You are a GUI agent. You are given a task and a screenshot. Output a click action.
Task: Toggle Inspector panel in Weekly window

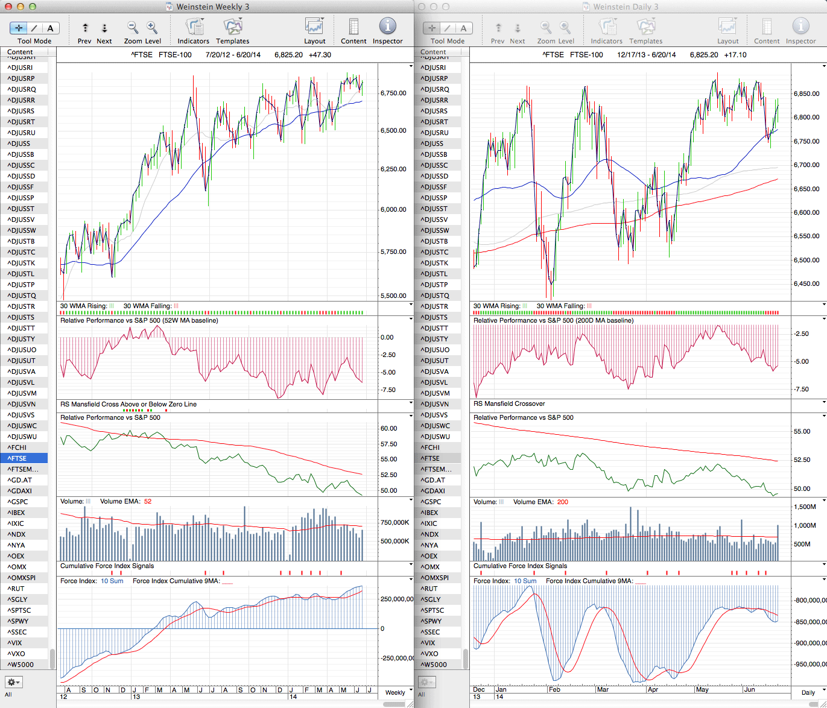pyautogui.click(x=387, y=28)
